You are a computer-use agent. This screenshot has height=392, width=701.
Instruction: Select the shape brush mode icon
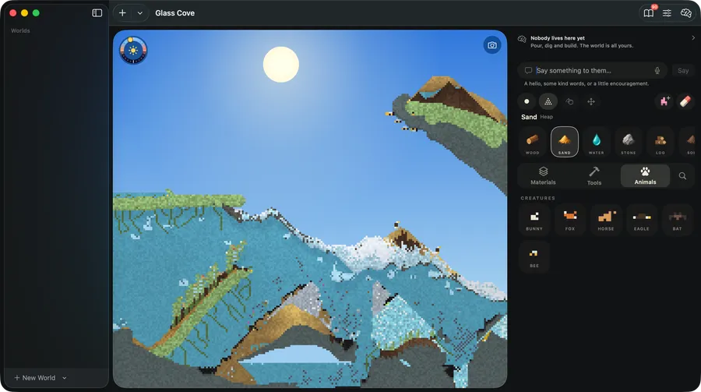coord(569,101)
